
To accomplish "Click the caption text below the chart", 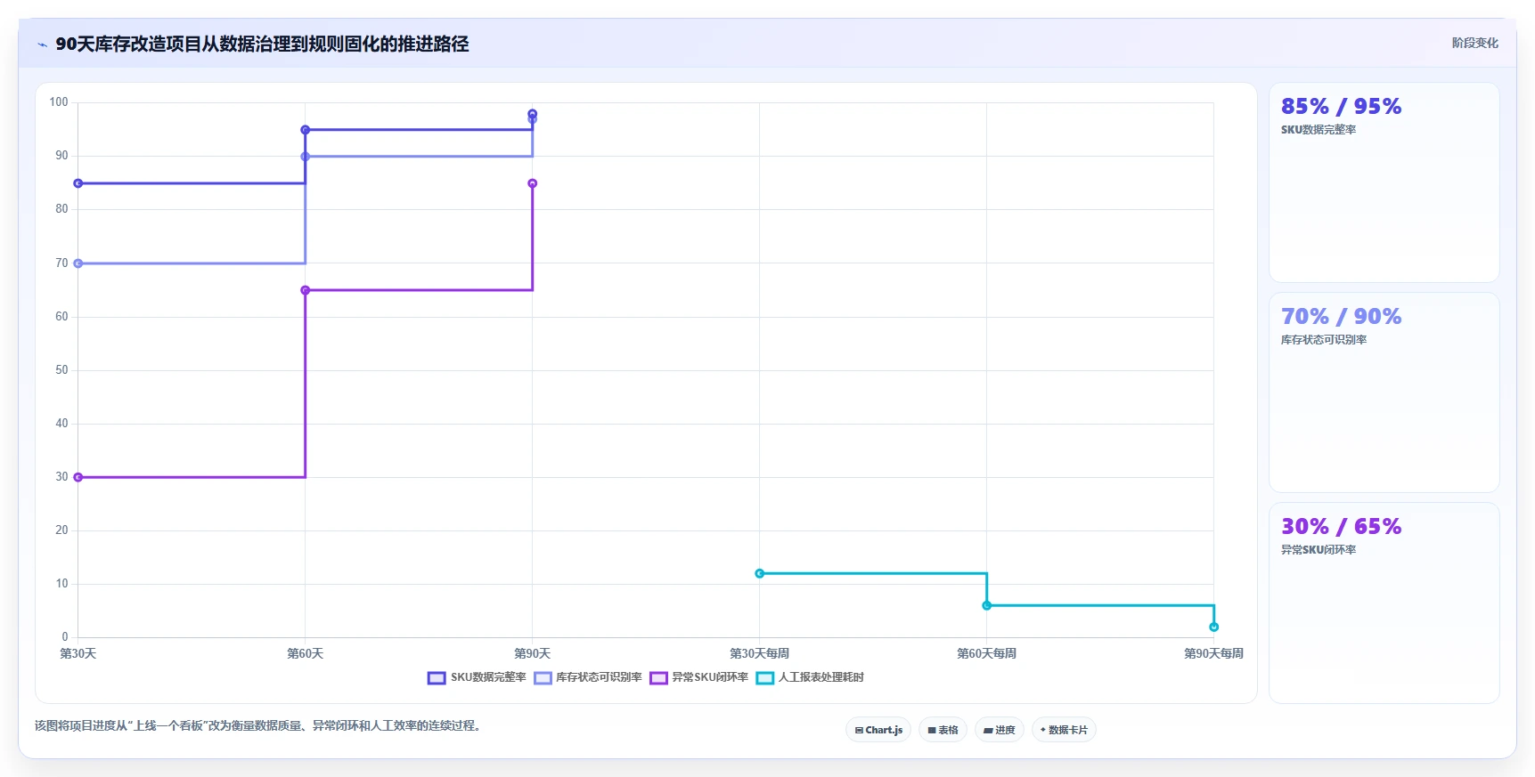I will 258,725.
